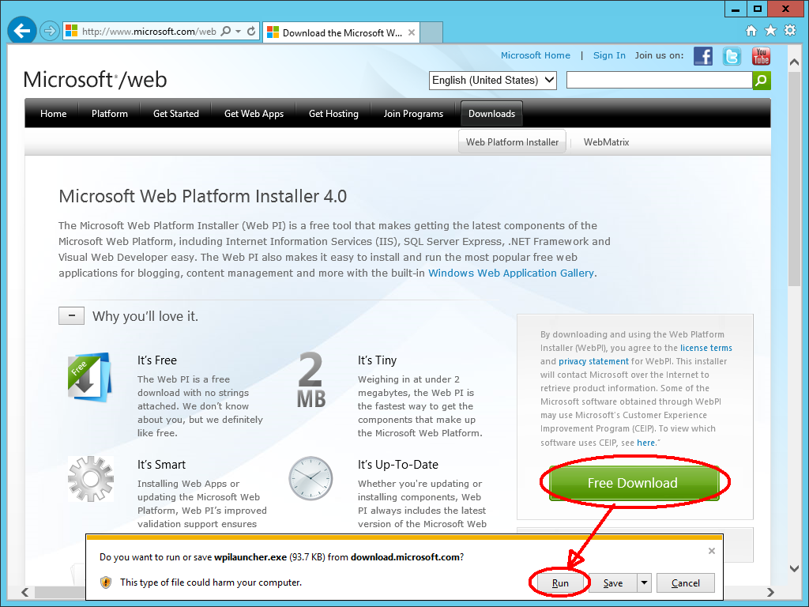
Task: Click the 2 MB 'It's Tiny' icon
Action: [x=311, y=380]
